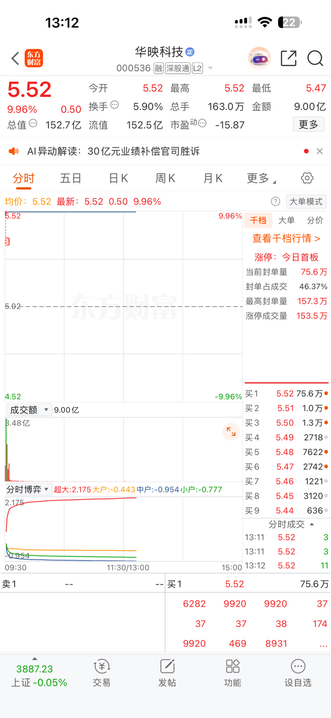This screenshot has width=331, height=718.
Task: Expand chart with the orange fullscreen arrows icon
Action: pos(231,432)
